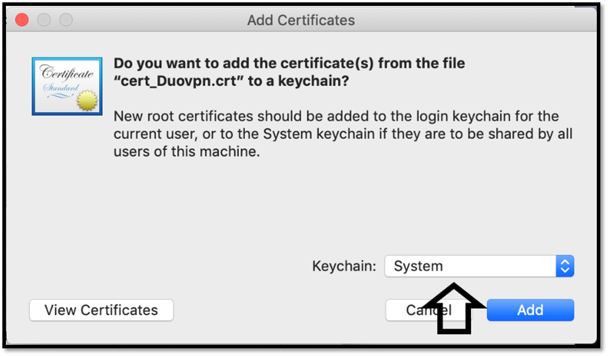Viewport: 608px width, 356px height.
Task: Click the paragraph about new root certificates
Action: pyautogui.click(x=343, y=134)
